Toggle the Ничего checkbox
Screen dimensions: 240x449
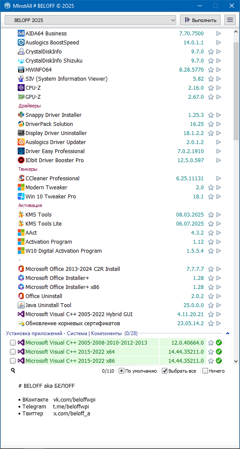205,371
